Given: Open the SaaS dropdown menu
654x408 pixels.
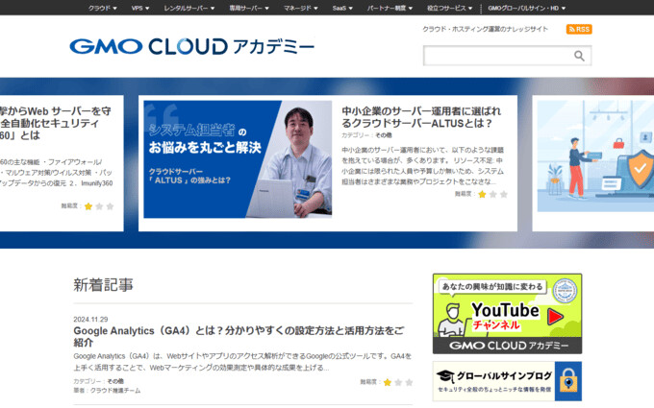Looking at the screenshot, I should (x=342, y=8).
